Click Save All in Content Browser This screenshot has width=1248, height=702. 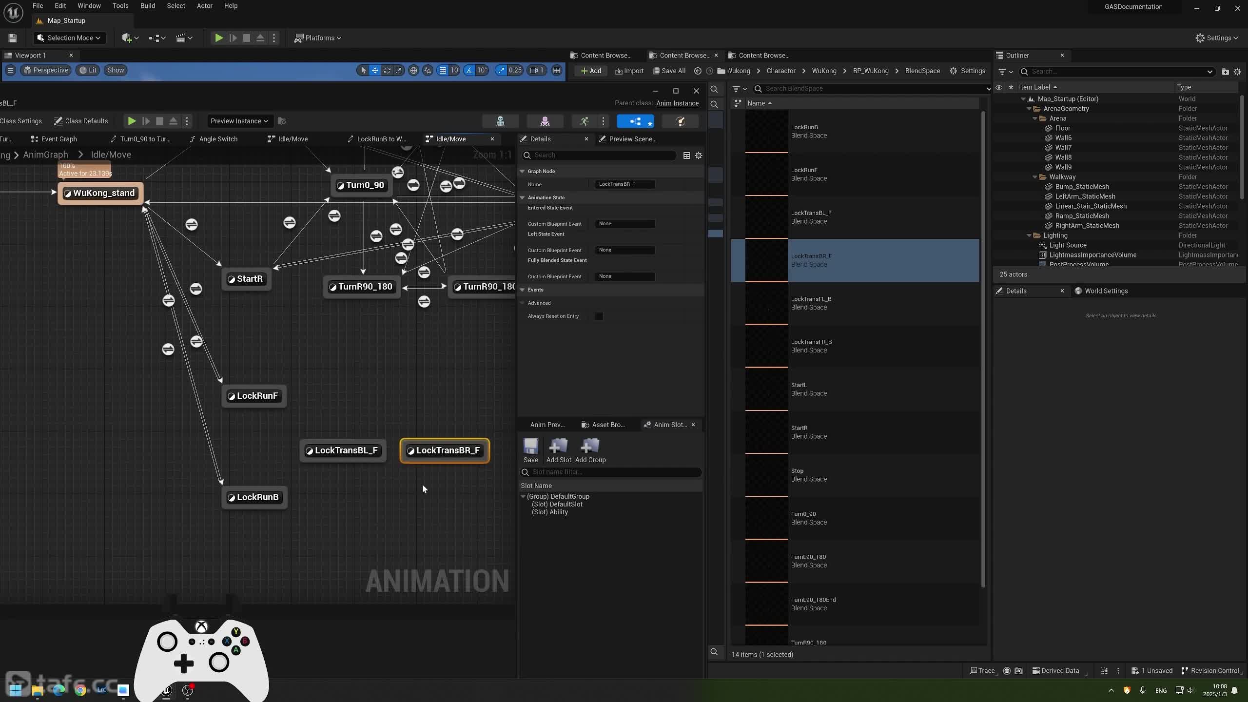(669, 71)
